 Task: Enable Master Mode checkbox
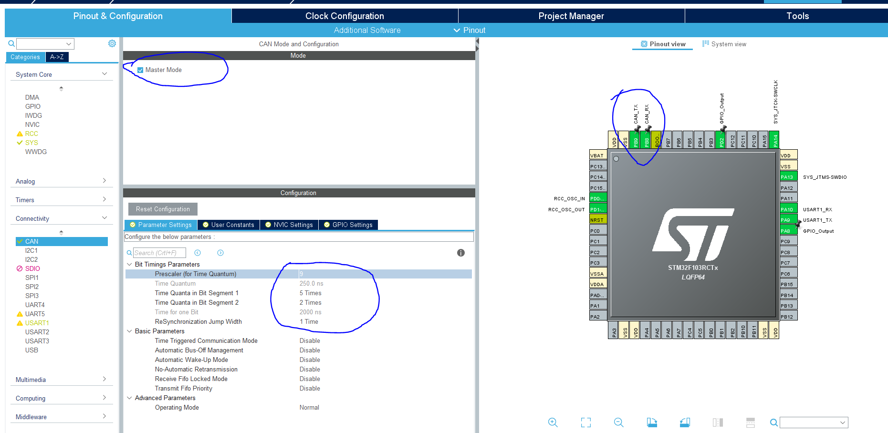(140, 70)
